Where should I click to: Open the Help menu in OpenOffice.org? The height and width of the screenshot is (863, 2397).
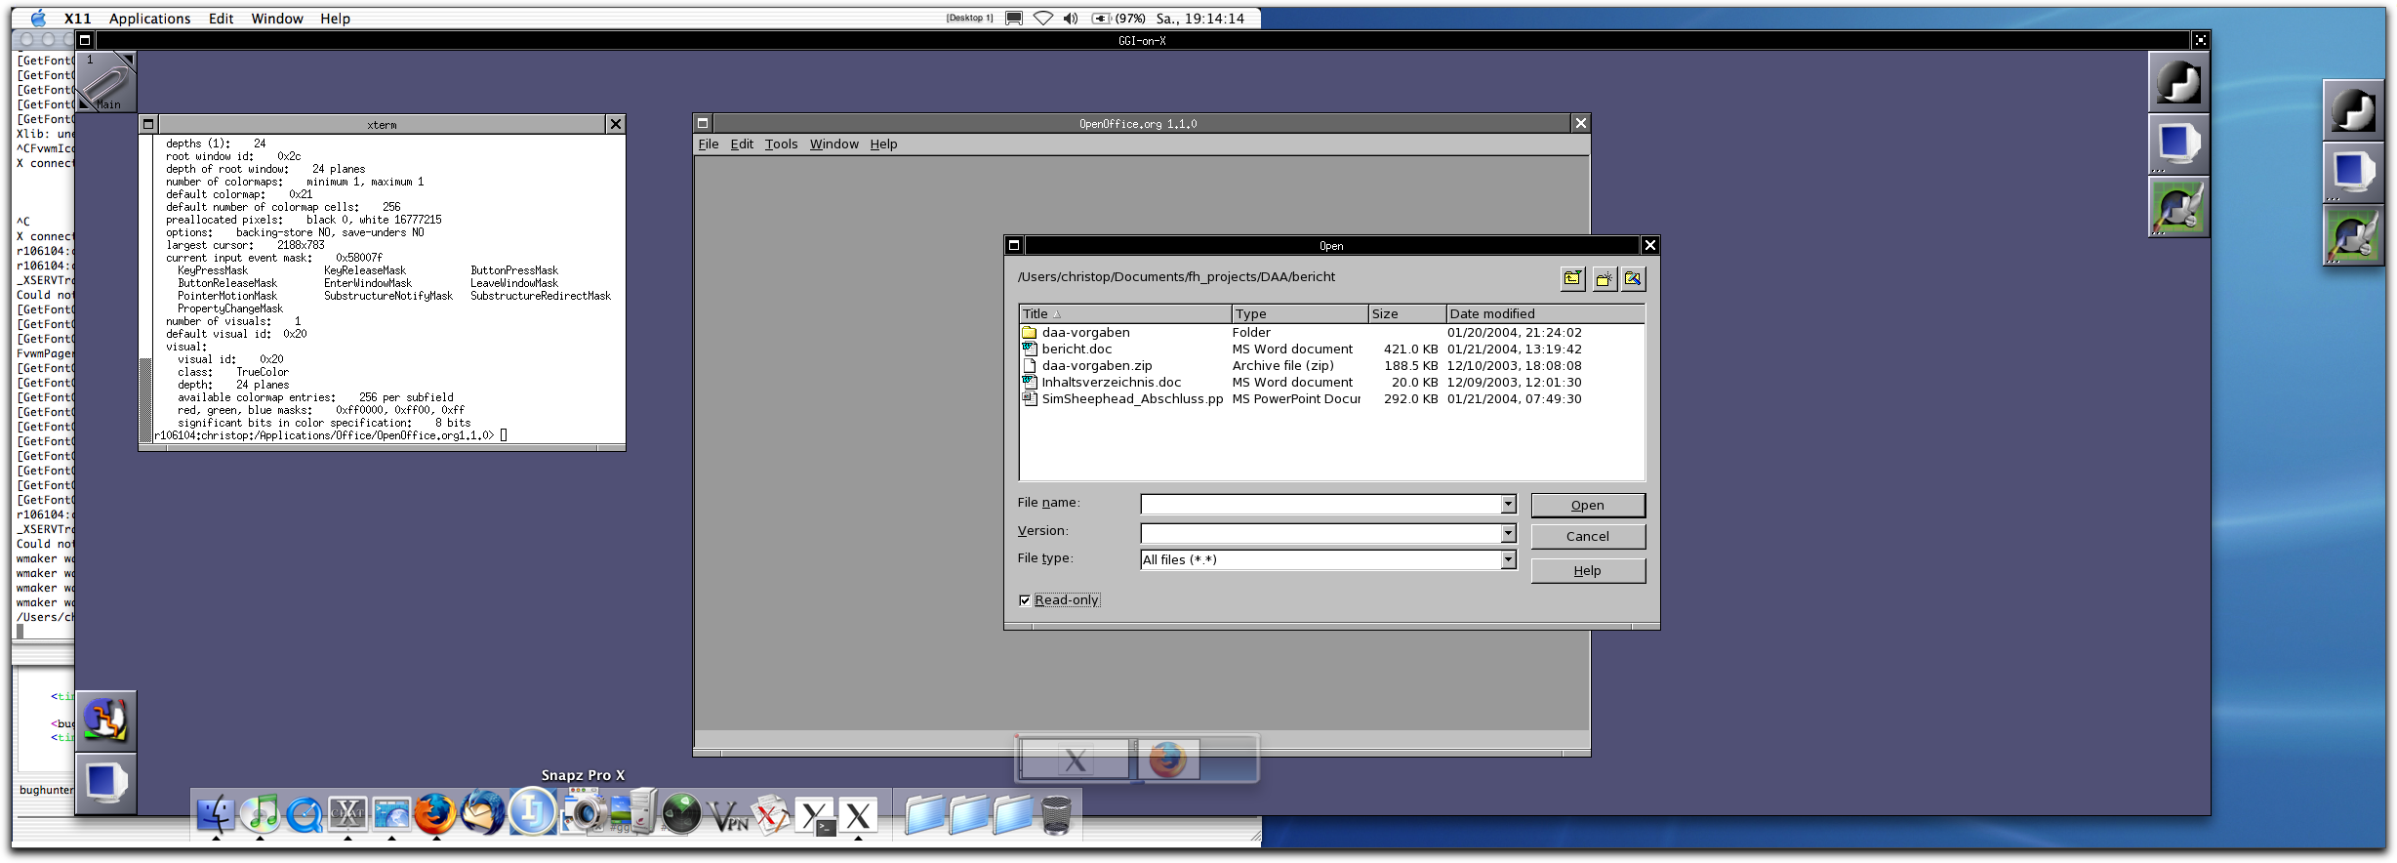click(x=883, y=144)
